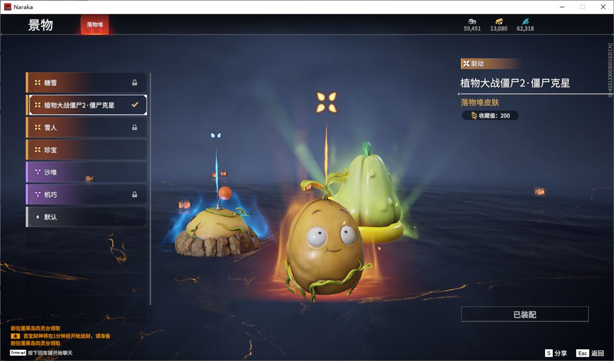Click the lock icon on 雪人 row
The width and height of the screenshot is (614, 361).
point(135,127)
